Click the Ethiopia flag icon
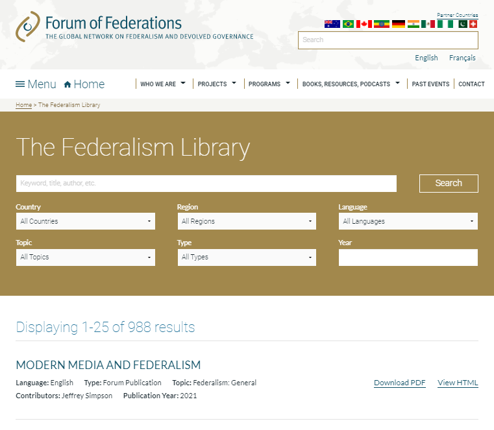The image size is (494, 430). [382, 24]
